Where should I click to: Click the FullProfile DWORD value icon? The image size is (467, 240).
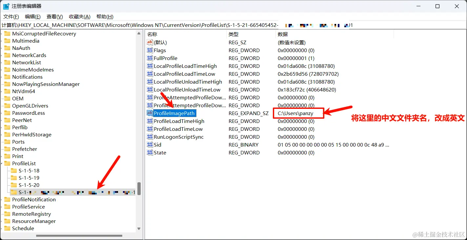(150, 58)
